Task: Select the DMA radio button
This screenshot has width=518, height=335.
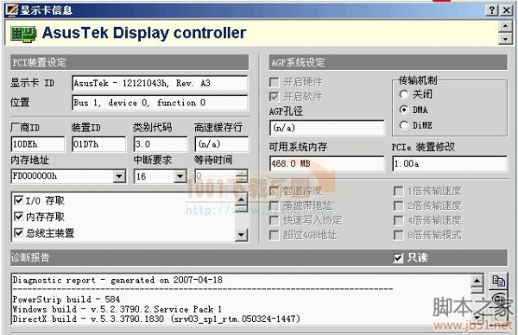Action: 404,110
